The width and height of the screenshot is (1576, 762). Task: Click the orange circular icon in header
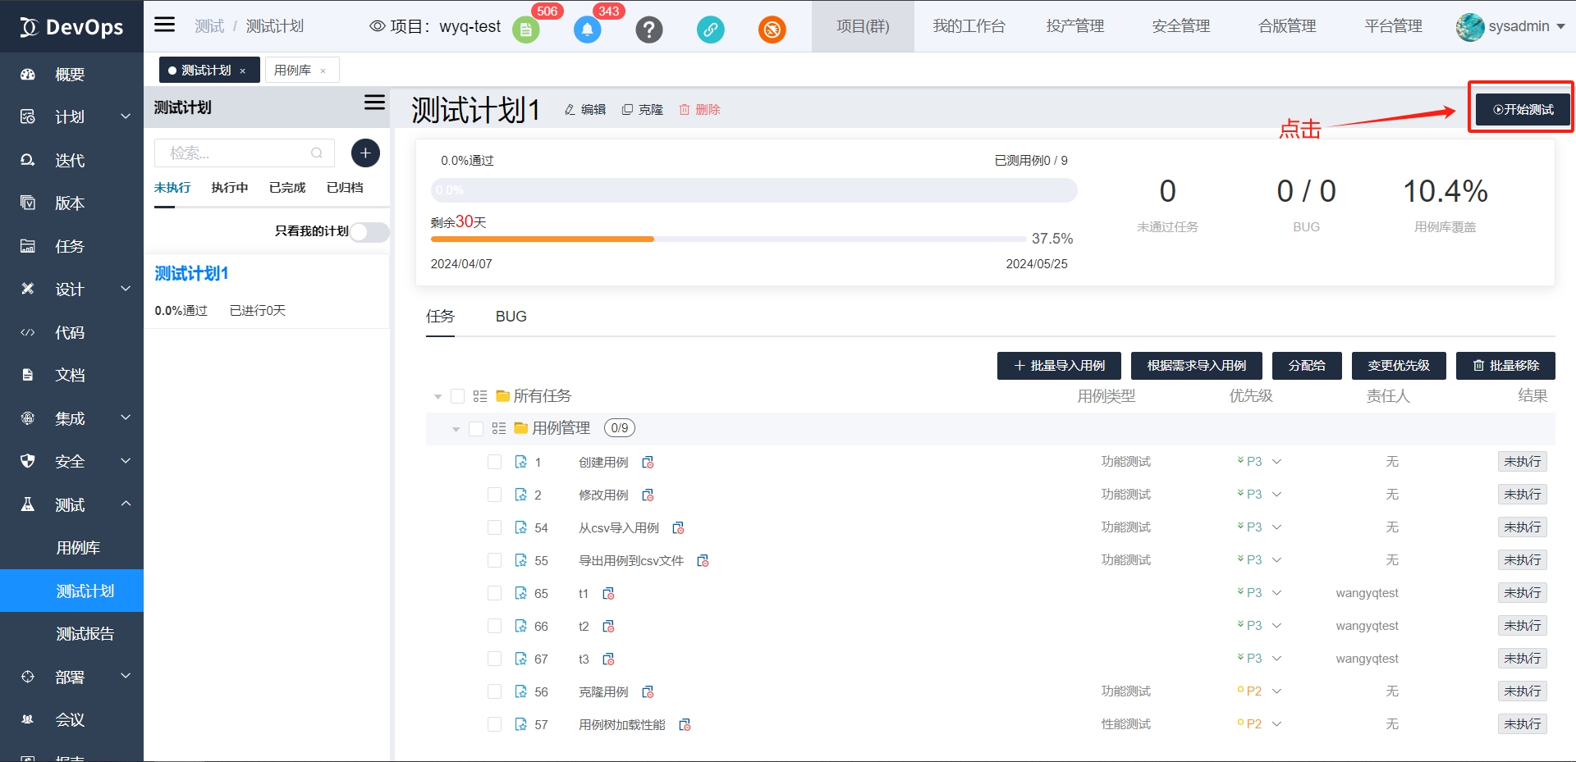click(x=772, y=30)
